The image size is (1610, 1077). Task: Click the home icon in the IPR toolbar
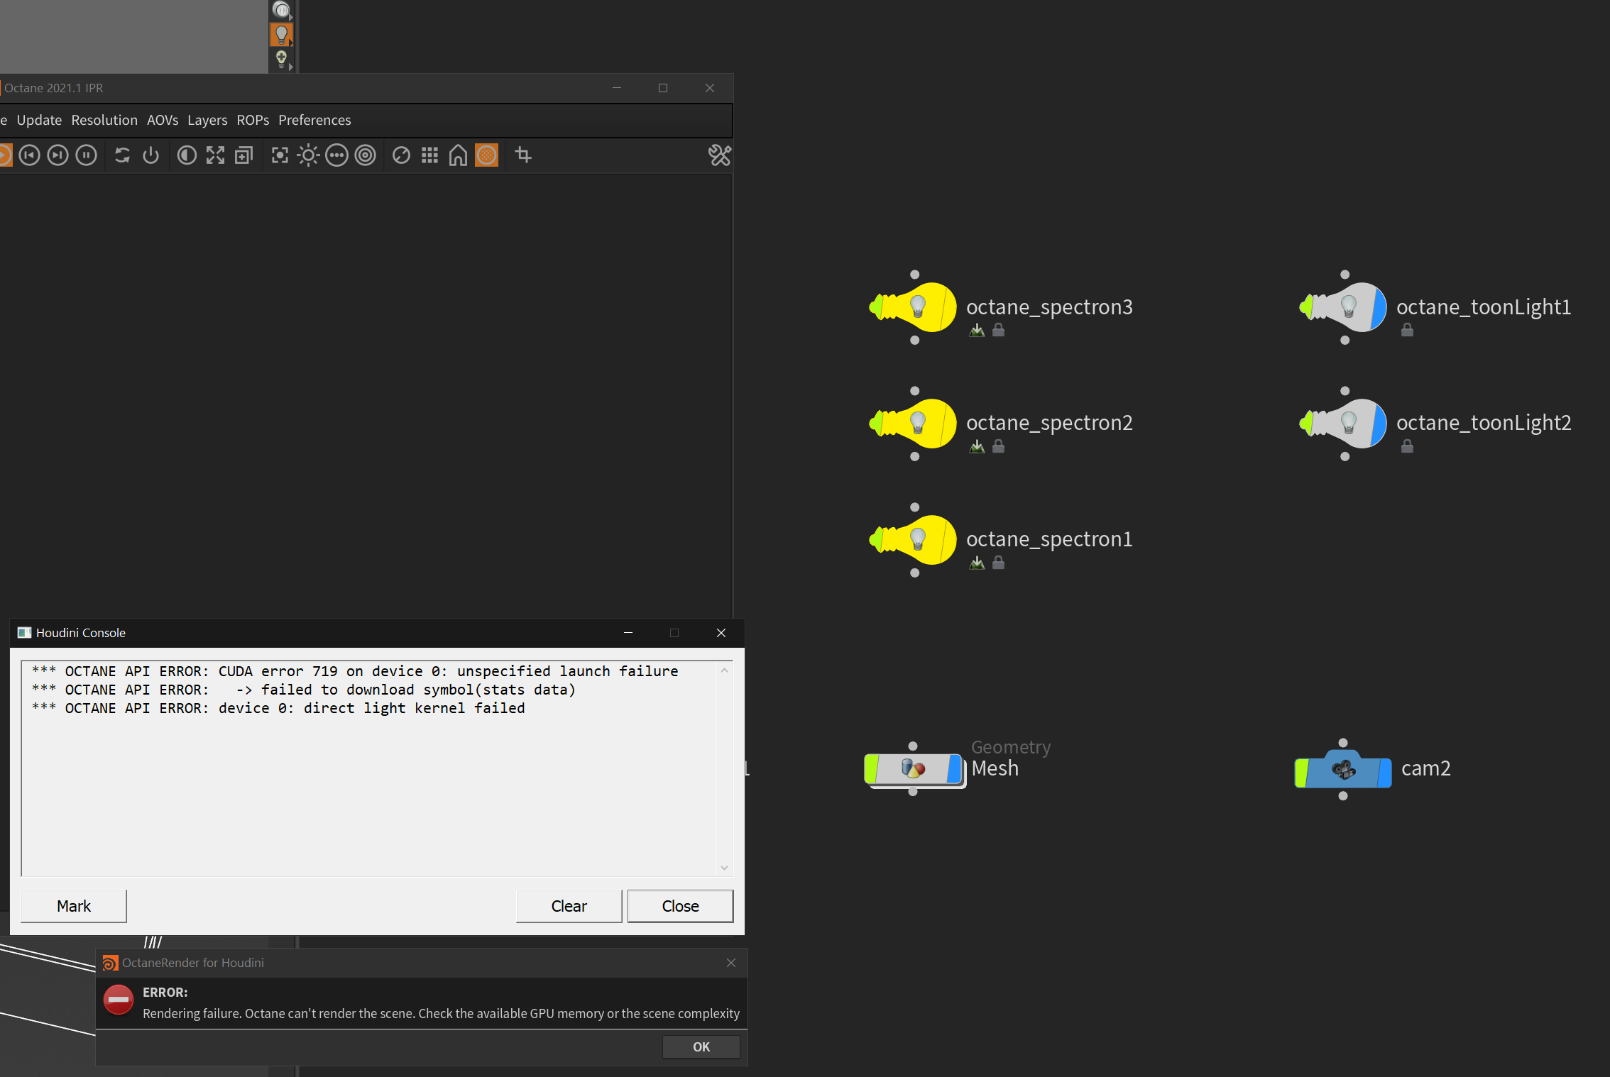click(x=458, y=155)
